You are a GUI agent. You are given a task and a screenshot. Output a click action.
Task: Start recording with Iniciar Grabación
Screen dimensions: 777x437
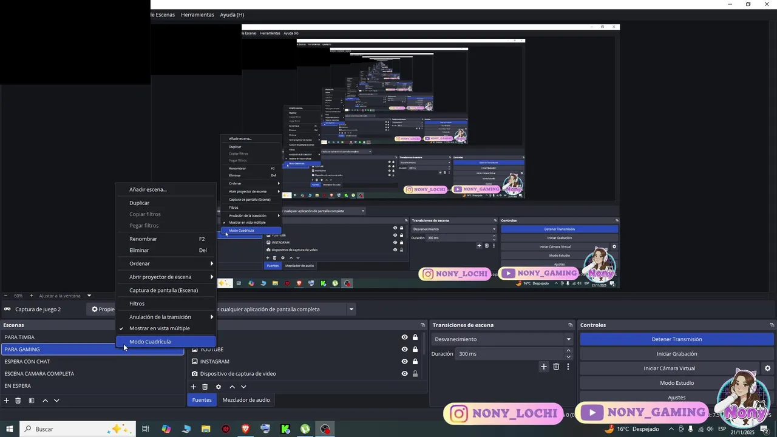point(677,354)
